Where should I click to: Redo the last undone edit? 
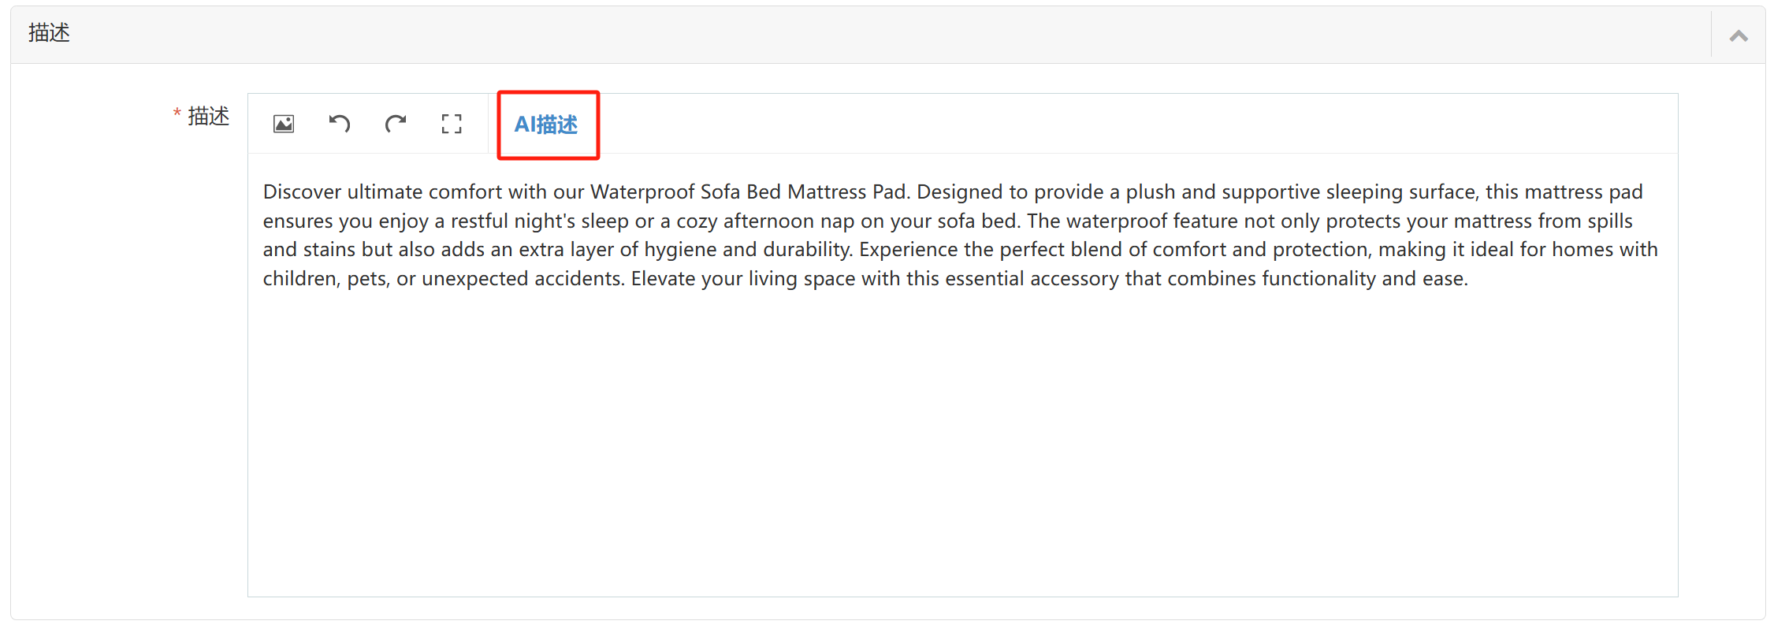[396, 124]
